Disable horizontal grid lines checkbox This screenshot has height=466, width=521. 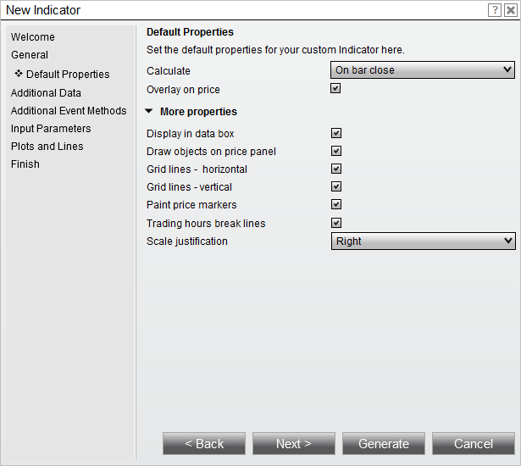335,169
